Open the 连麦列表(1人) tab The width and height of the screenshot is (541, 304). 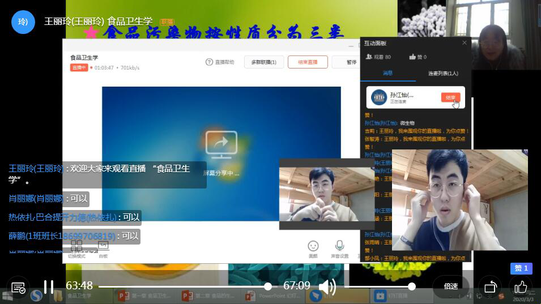point(443,73)
